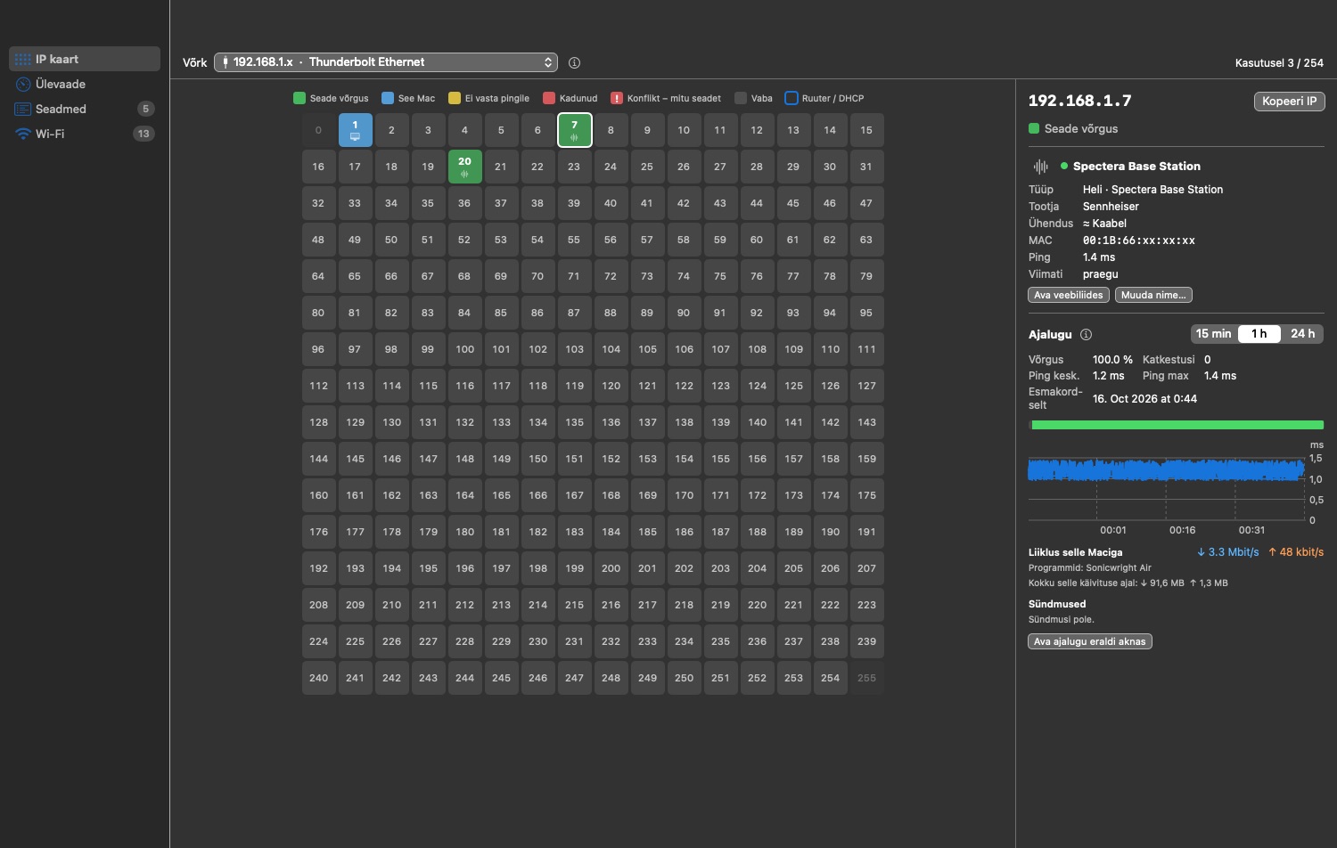
Task: Open the Seadmed list in sidebar
Action: 85,109
